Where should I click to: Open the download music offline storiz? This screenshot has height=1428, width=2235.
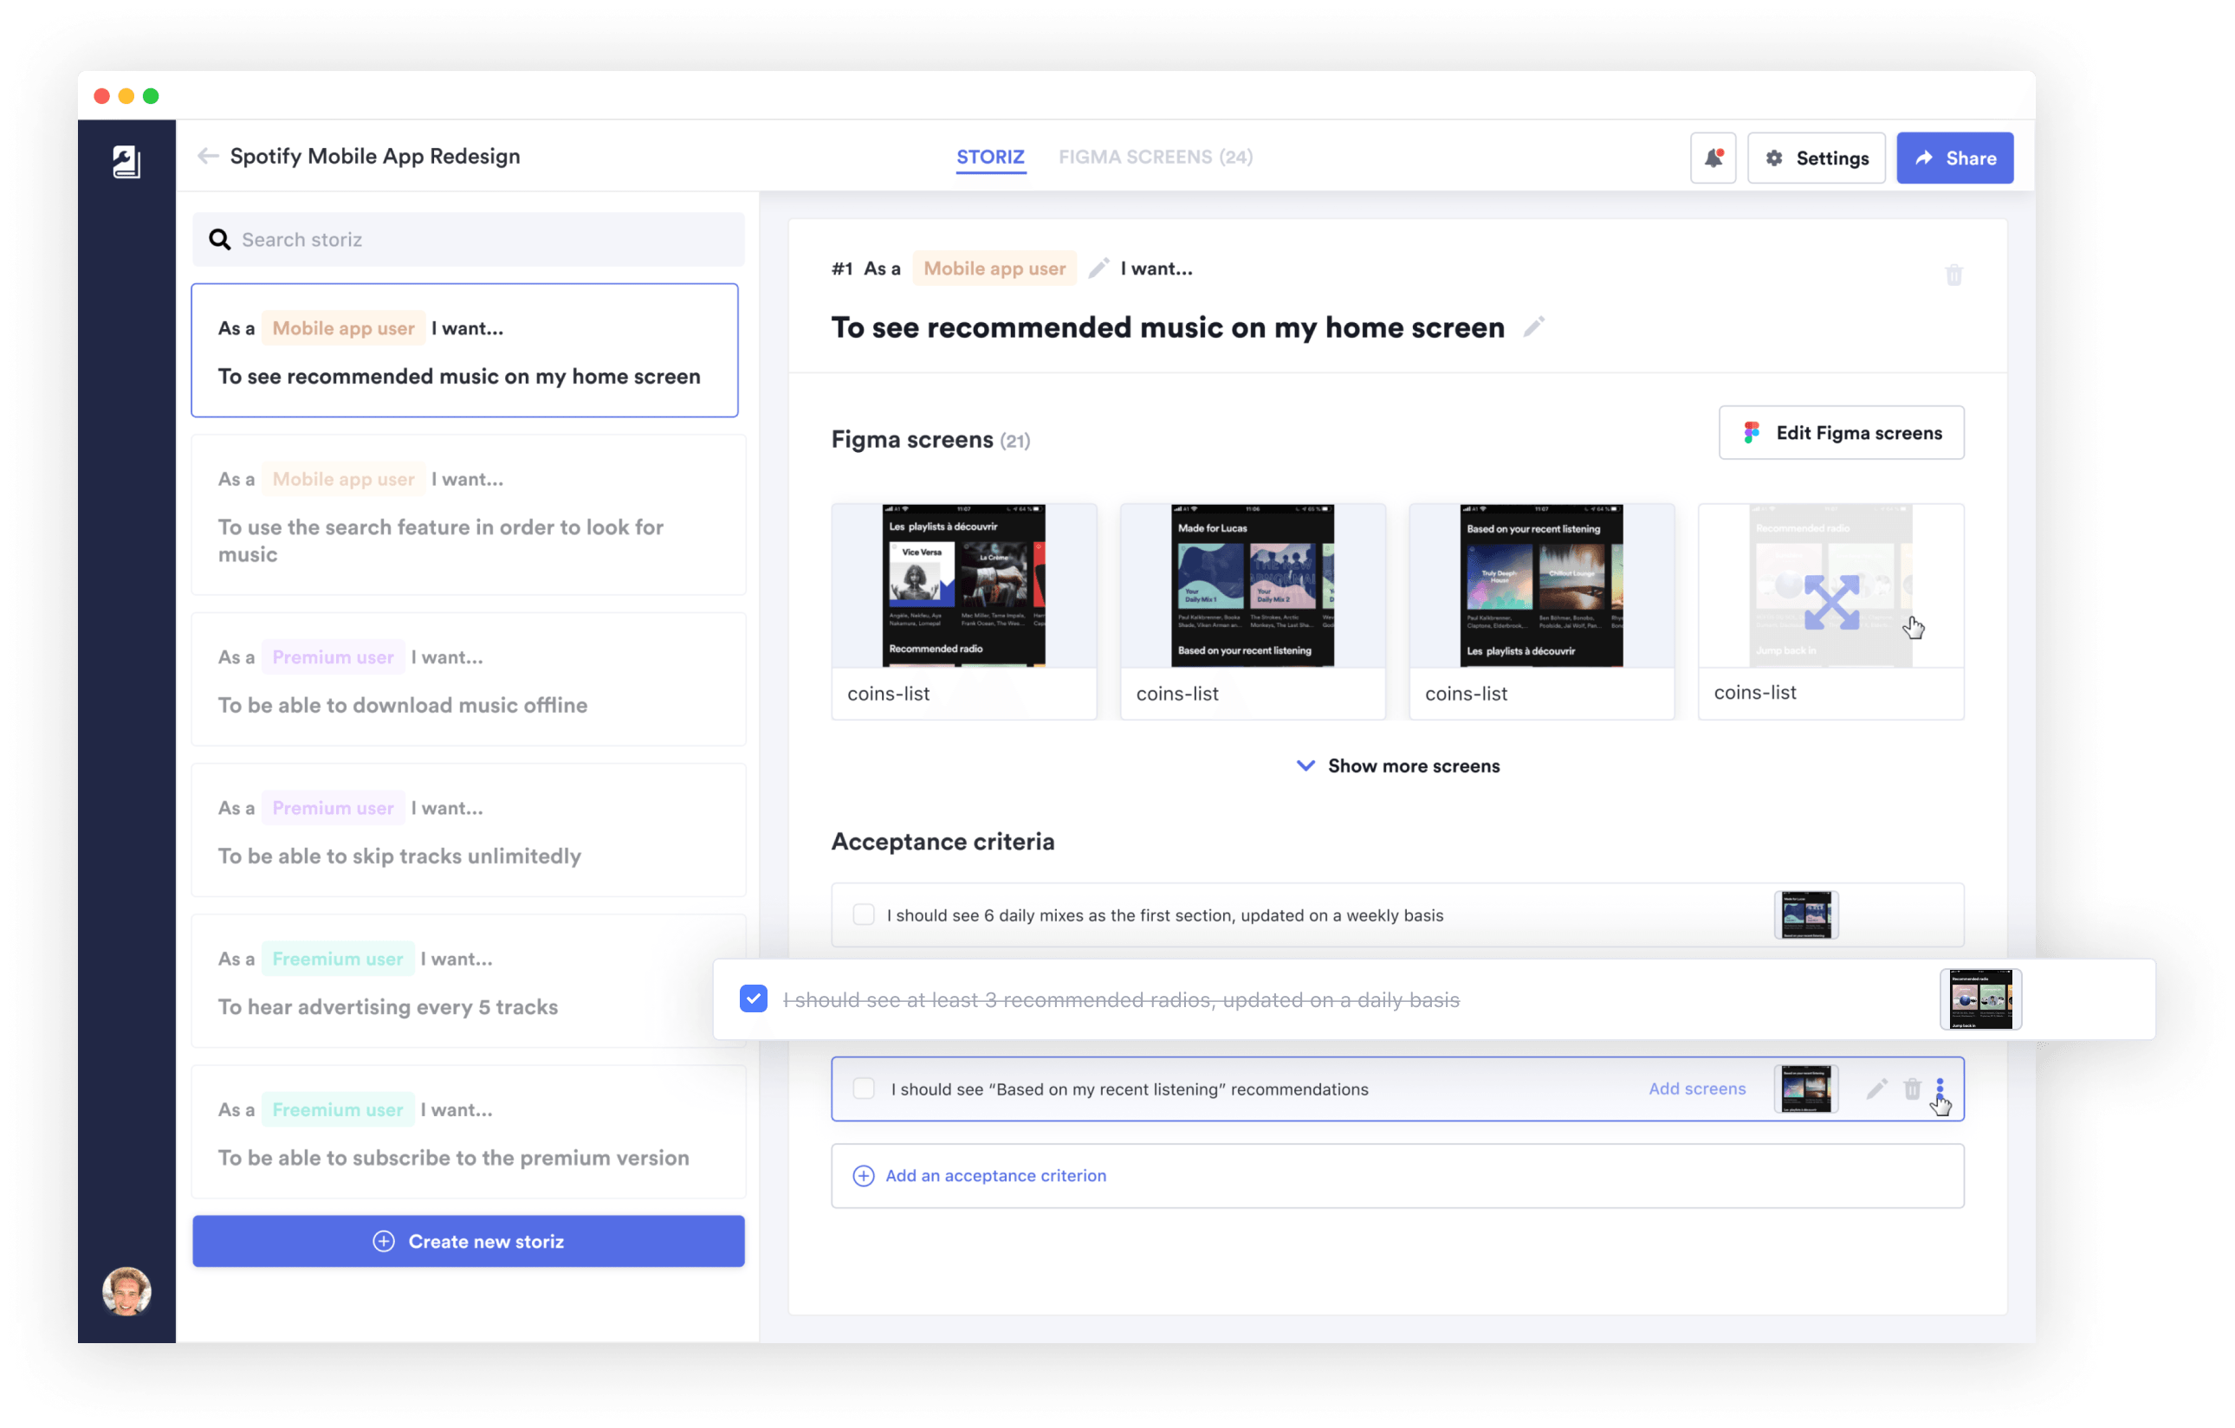pos(469,679)
